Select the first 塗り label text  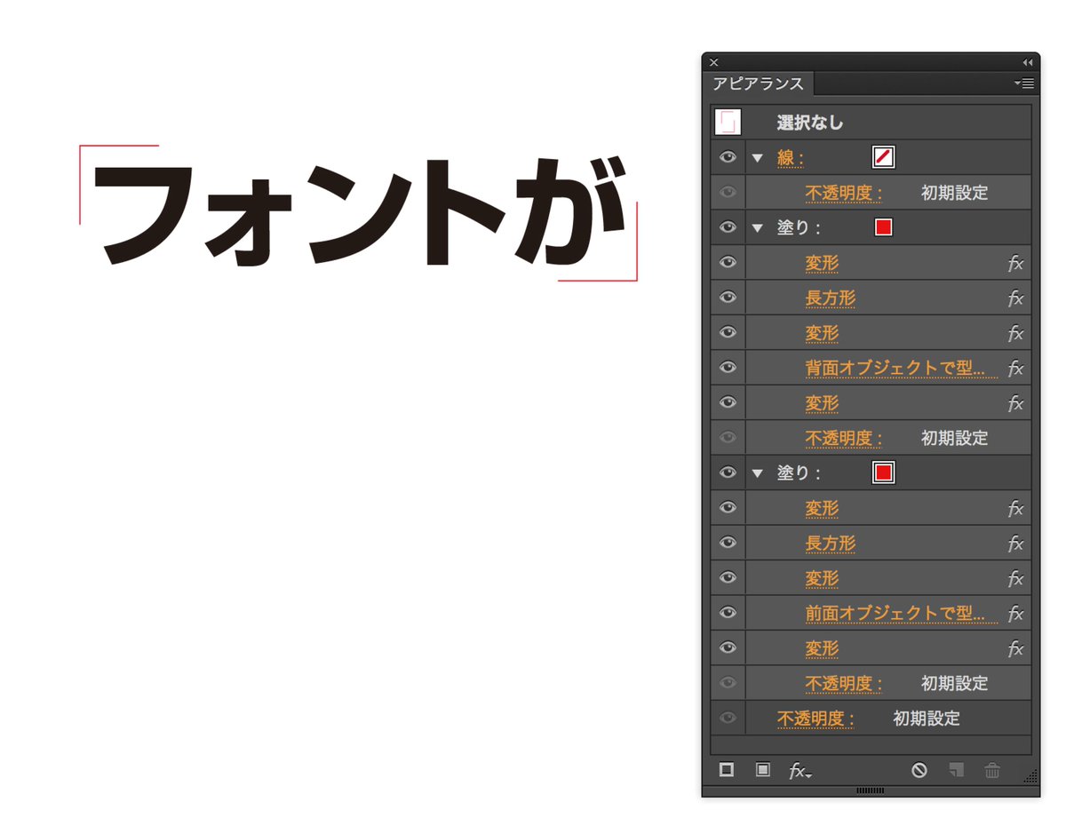tap(799, 228)
